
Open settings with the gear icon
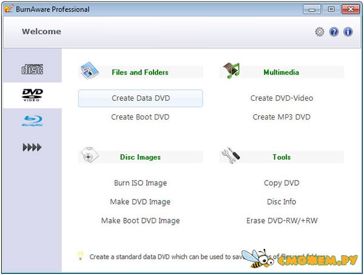[x=320, y=32]
